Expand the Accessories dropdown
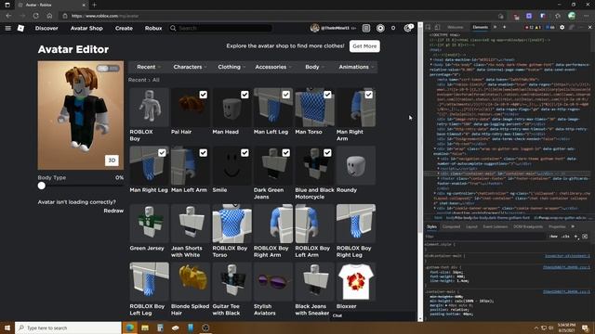This screenshot has height=334, width=595. click(x=272, y=67)
